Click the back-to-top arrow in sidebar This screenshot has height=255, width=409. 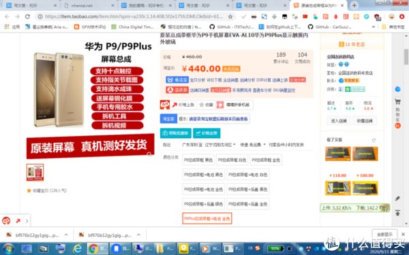tap(397, 213)
